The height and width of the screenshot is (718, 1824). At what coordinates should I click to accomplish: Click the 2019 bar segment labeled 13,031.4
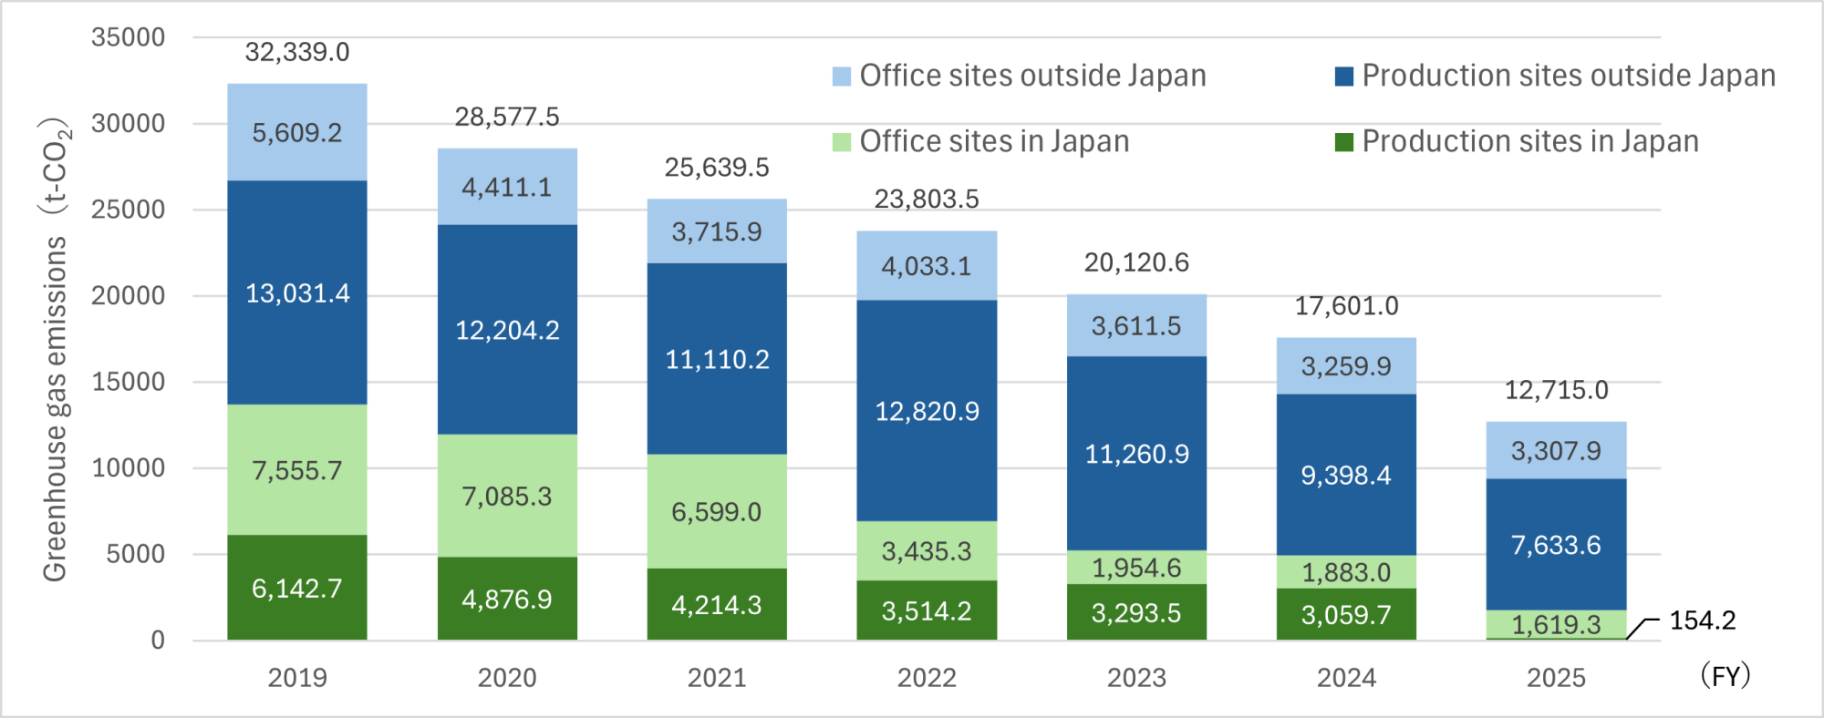point(297,293)
